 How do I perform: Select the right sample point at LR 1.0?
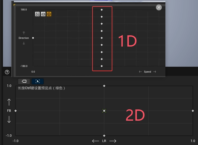tap(193, 111)
